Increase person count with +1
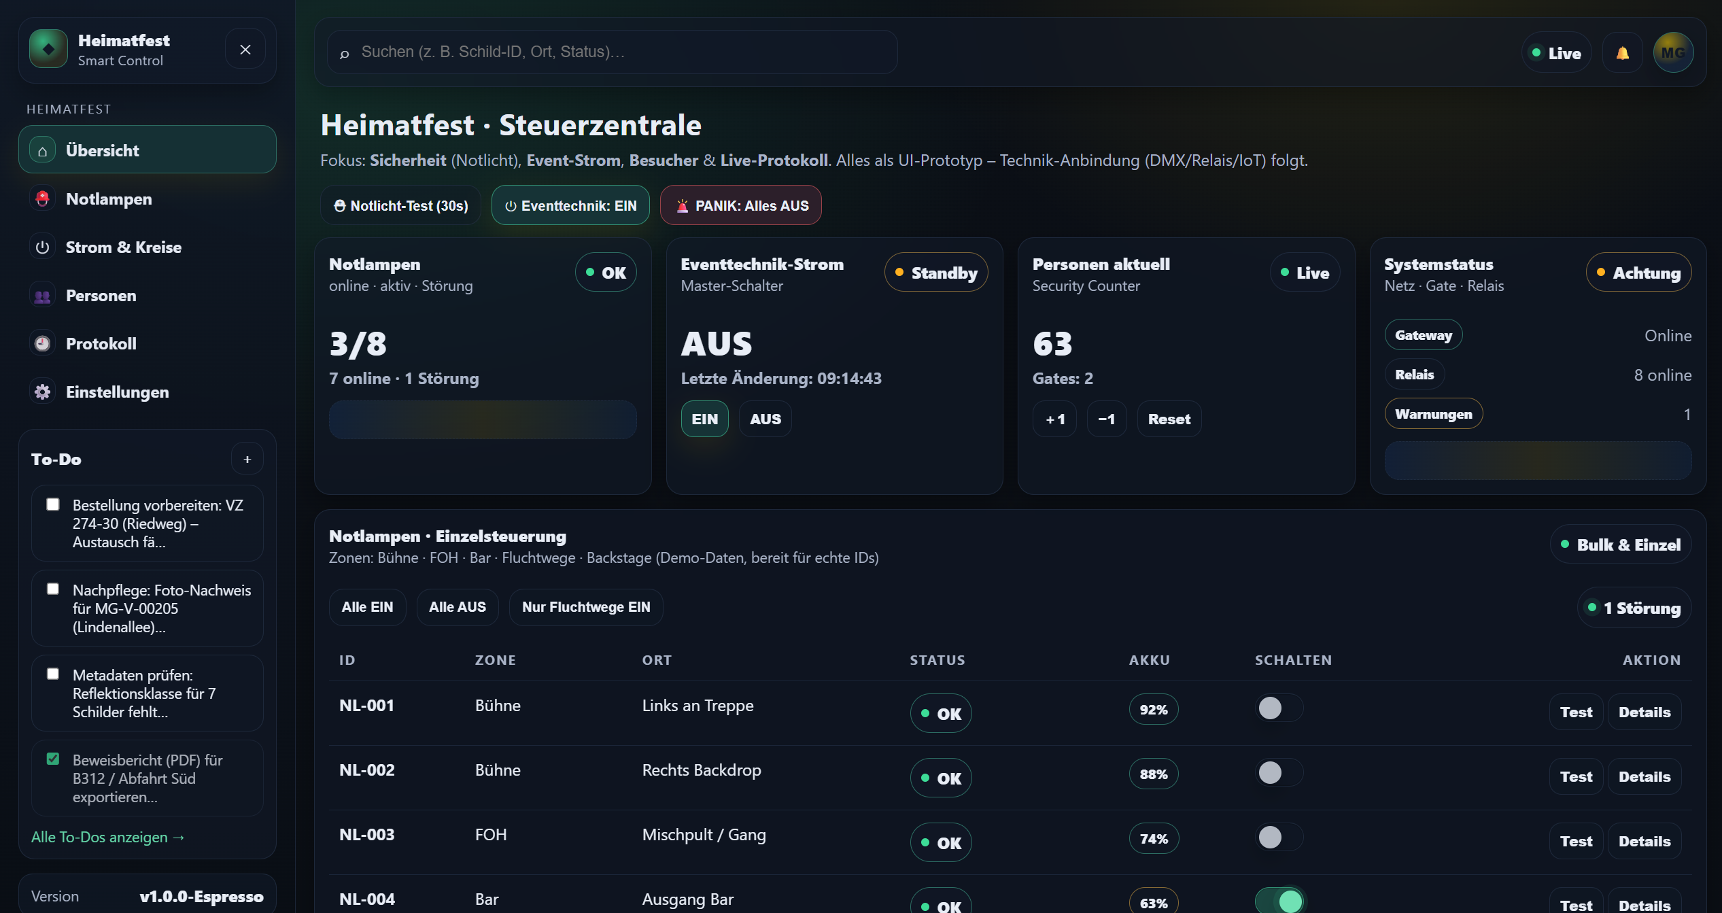The image size is (1722, 913). coord(1054,419)
